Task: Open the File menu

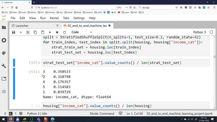Action: tap(13, 18)
